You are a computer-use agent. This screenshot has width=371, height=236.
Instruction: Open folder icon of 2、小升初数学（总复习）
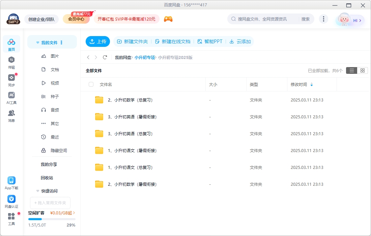click(99, 100)
